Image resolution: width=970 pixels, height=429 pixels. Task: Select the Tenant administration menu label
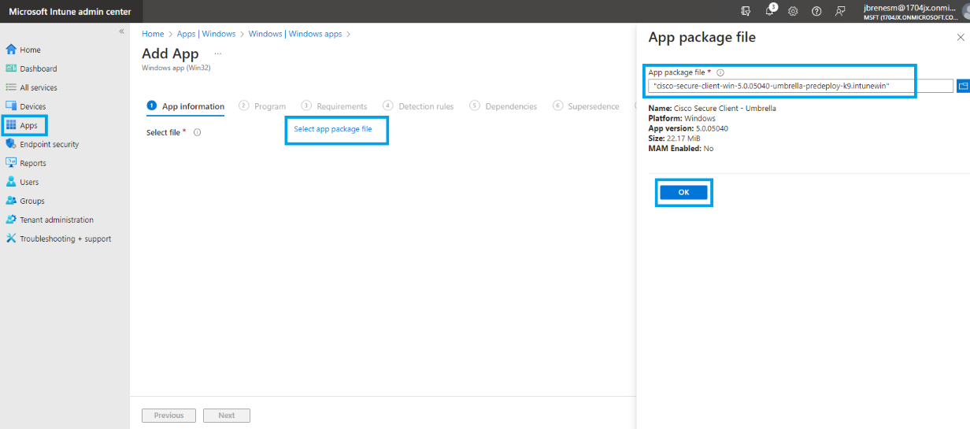(x=57, y=220)
